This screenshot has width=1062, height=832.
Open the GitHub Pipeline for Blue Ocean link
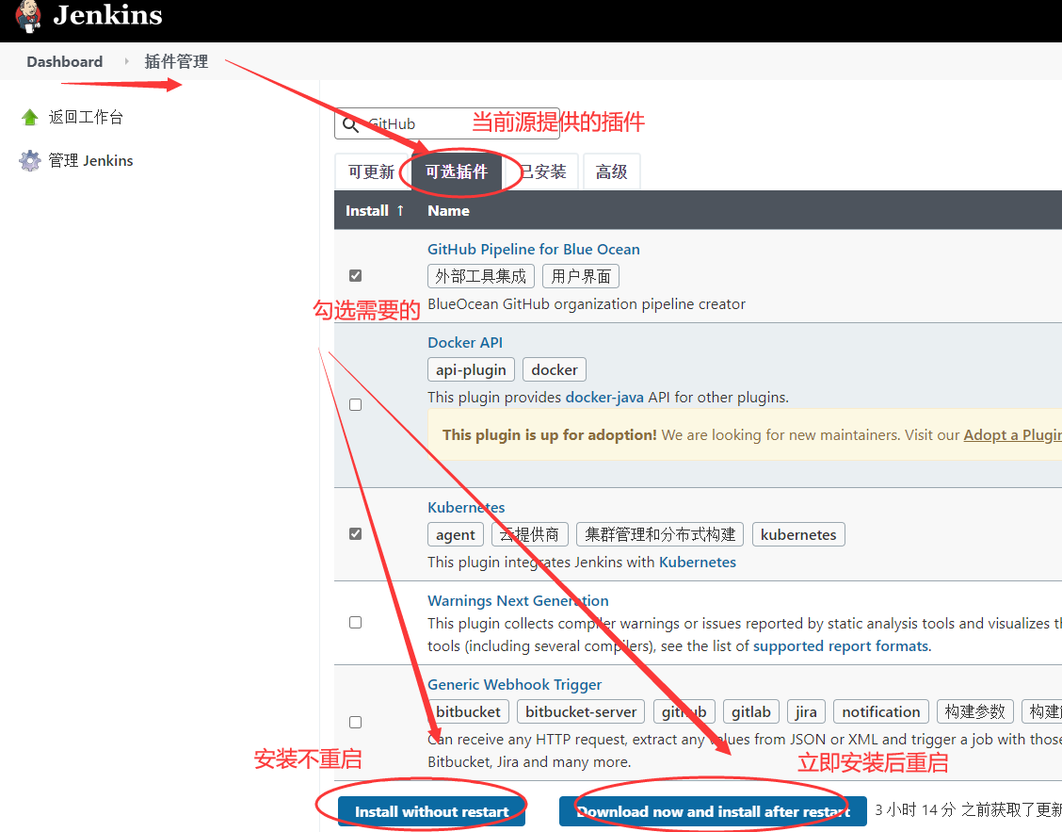pyautogui.click(x=533, y=249)
